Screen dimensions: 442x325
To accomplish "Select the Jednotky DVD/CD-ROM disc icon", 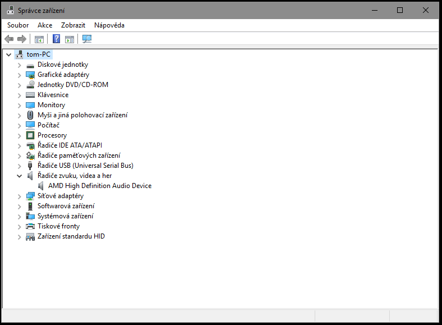I will [x=30, y=85].
